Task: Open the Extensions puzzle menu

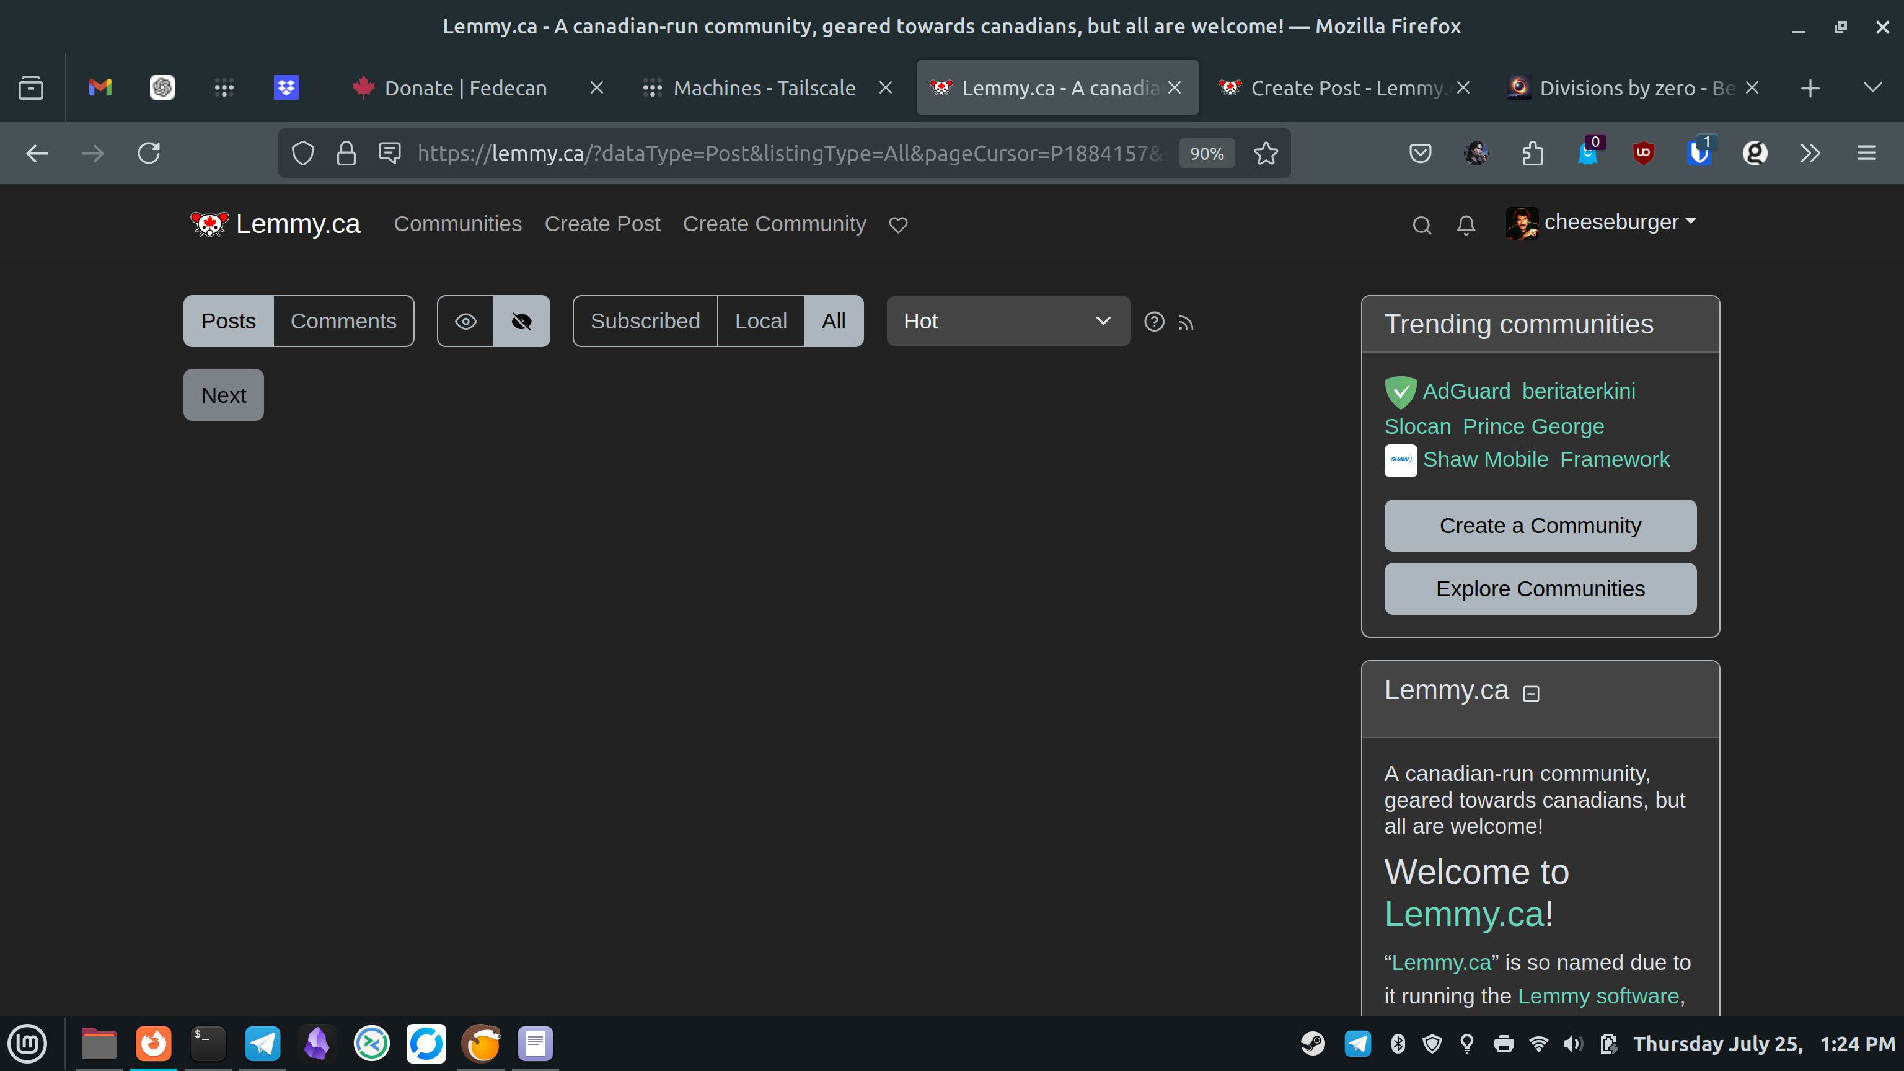Action: (x=1532, y=154)
